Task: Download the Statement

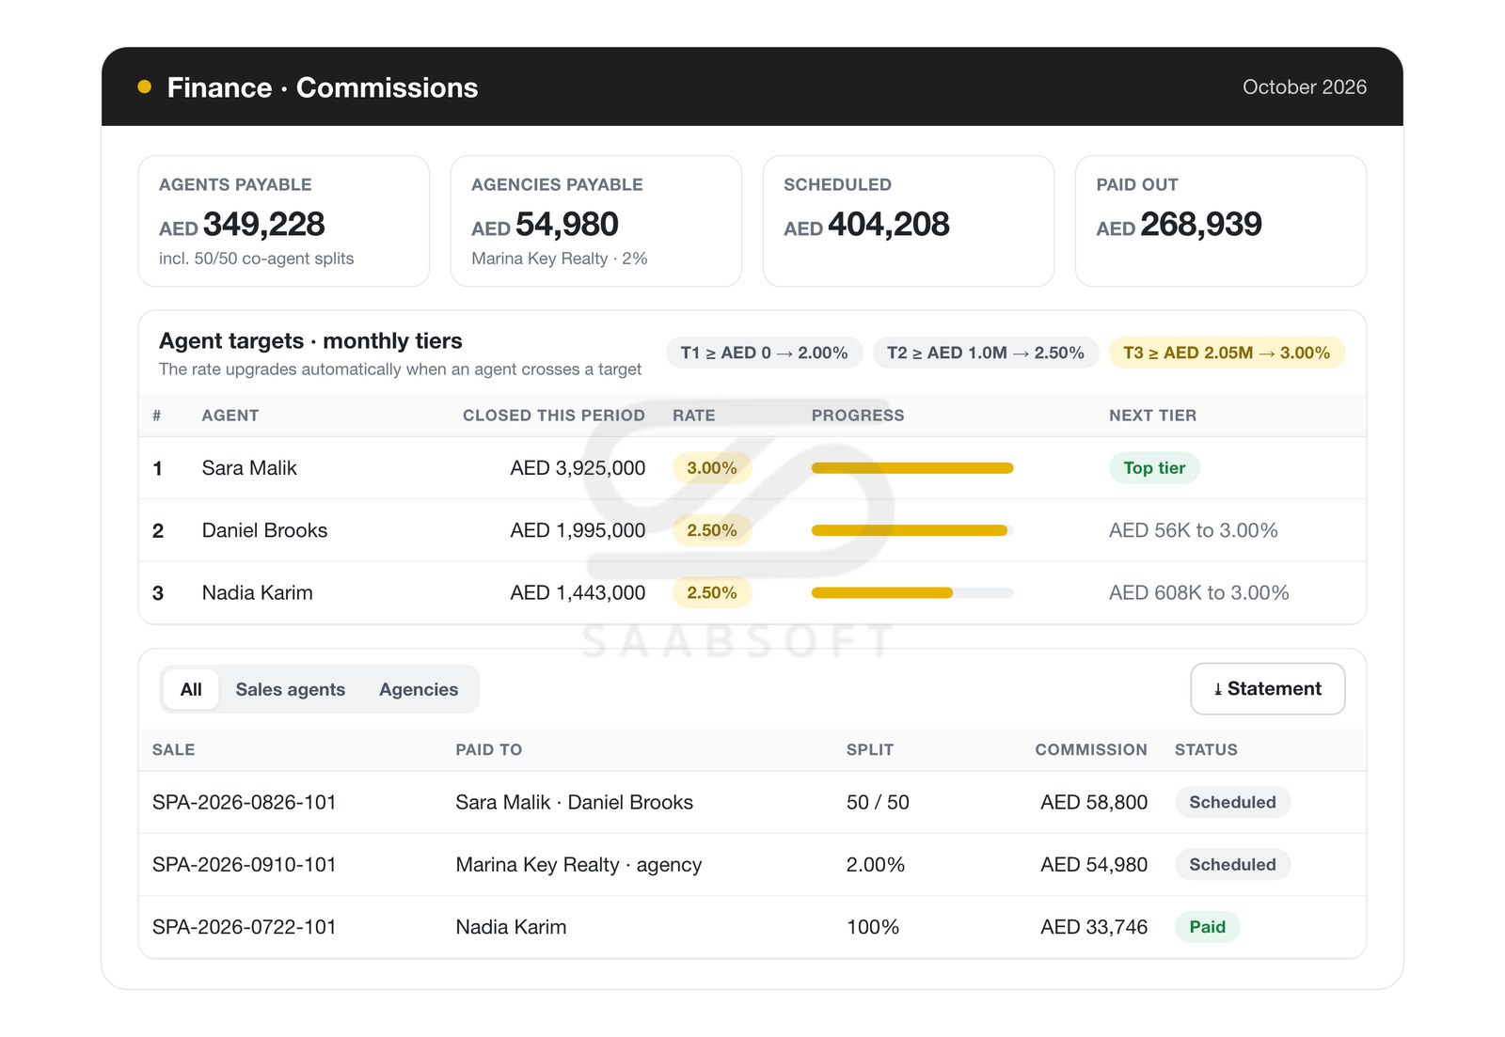Action: (1267, 689)
